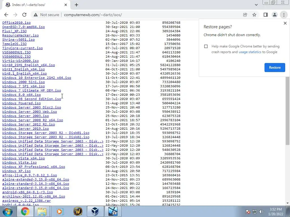Open the Chrome three-dot menu
Image resolution: width=290 pixels, height=217 pixels.
point(284,15)
